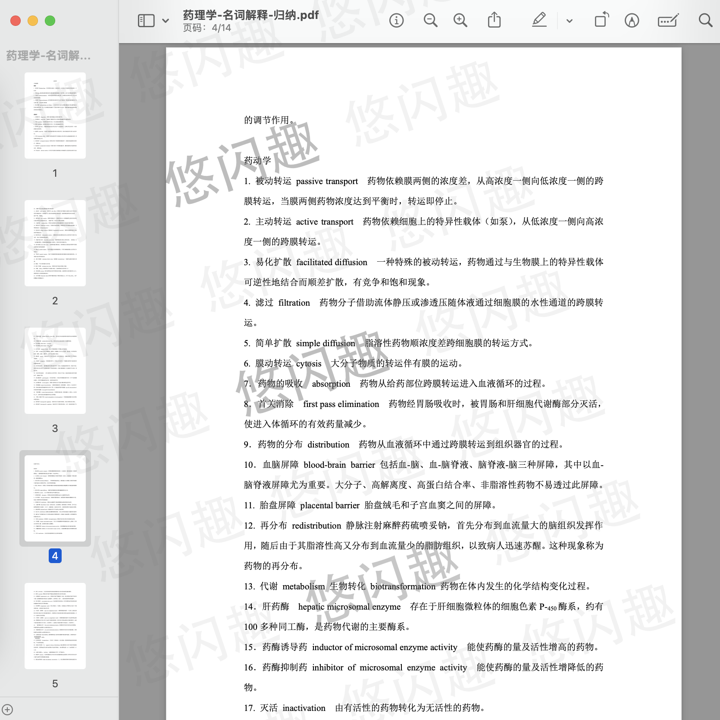Go to page 5 thumbnail
The width and height of the screenshot is (720, 720).
pos(55,626)
